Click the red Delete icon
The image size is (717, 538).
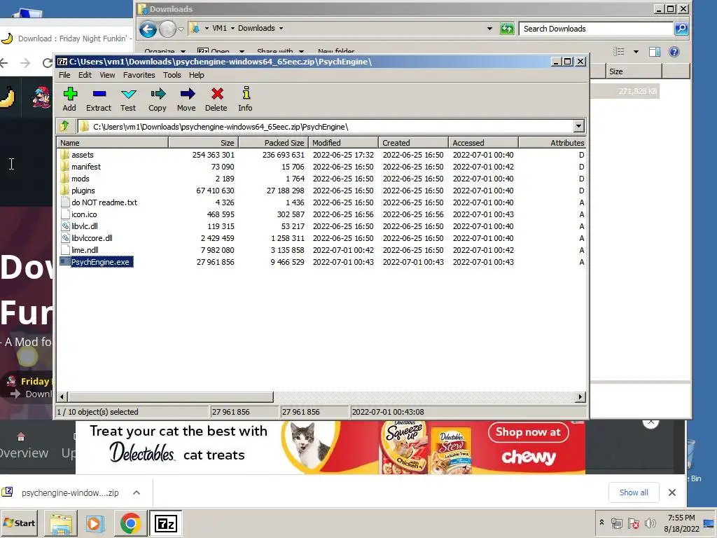(216, 99)
